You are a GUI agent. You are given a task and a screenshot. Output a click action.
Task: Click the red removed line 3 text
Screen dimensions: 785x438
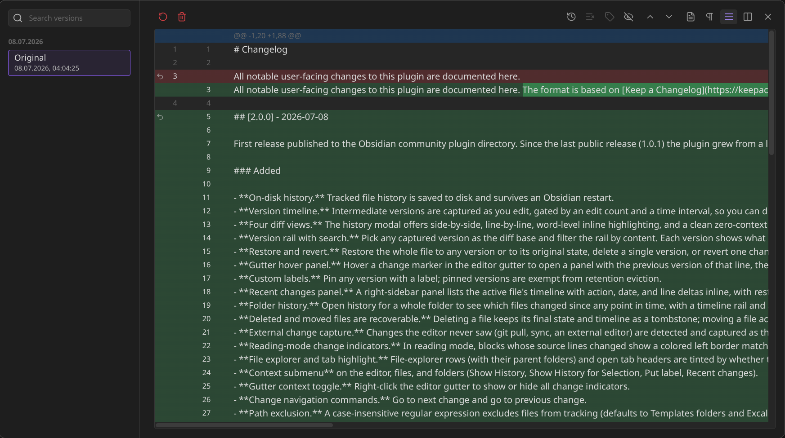377,76
